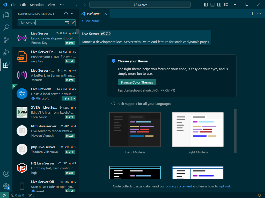This screenshot has width=265, height=198.
Task: Install the Live Server extension by Ritwick Dey
Action: coord(70,43)
